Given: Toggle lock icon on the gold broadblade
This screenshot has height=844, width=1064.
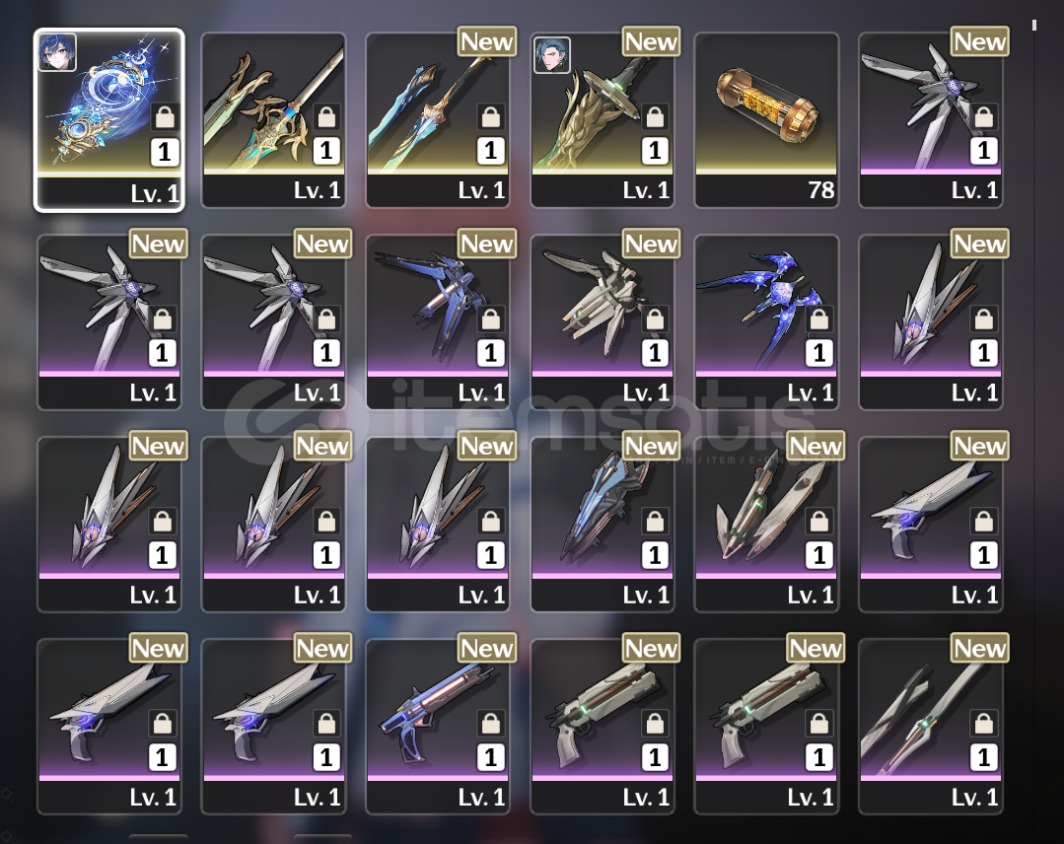Looking at the screenshot, I should (x=326, y=117).
